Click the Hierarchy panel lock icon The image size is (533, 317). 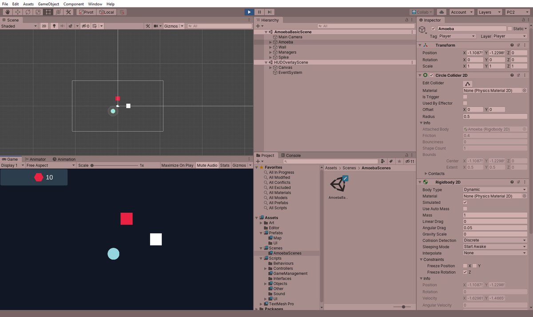click(x=406, y=20)
